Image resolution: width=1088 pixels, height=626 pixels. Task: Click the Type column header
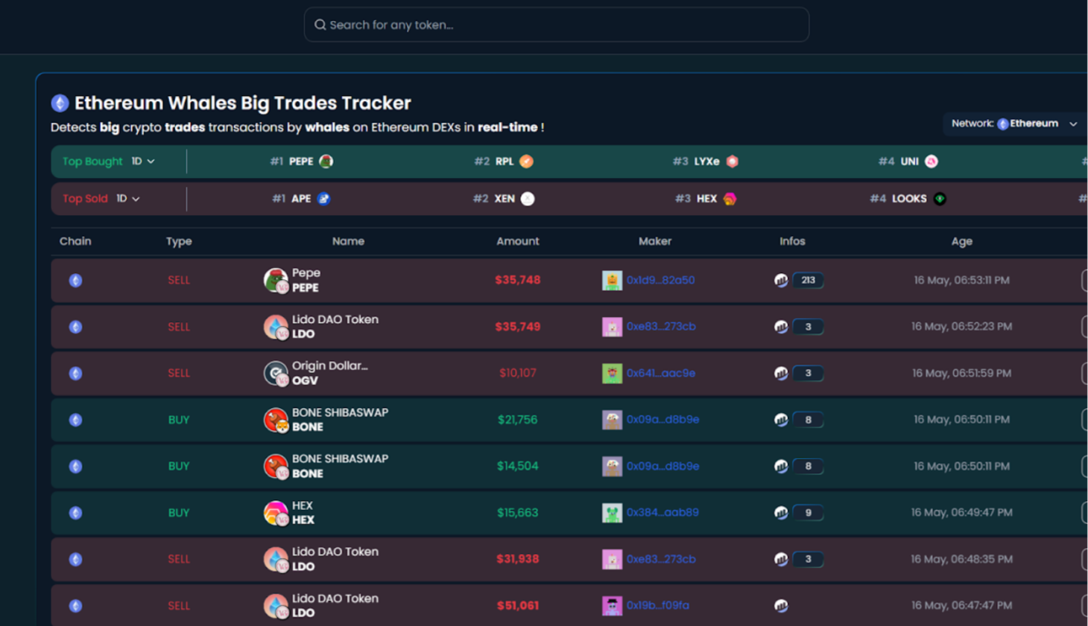[x=179, y=241]
